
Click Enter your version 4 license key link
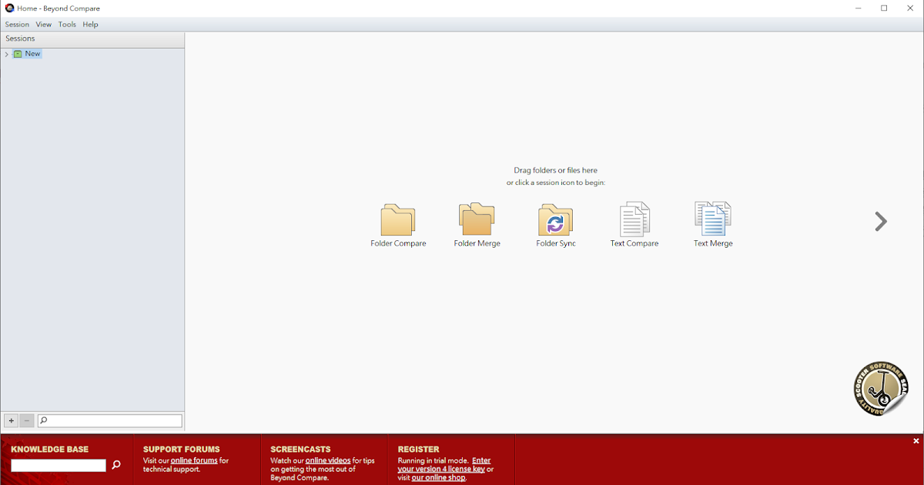(x=444, y=465)
